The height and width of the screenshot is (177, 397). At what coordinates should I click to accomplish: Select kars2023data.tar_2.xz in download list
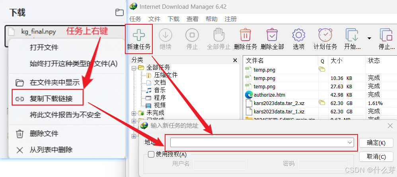[x=320, y=103]
